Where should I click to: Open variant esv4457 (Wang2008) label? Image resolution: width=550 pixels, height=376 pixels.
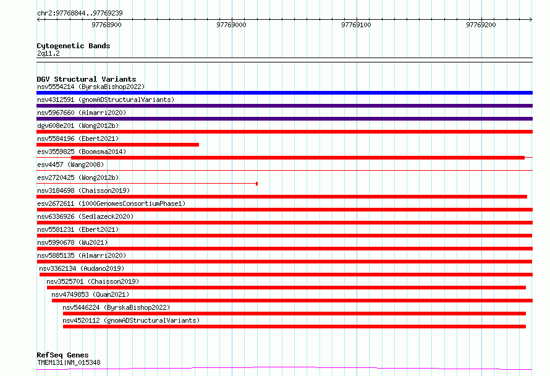coord(70,164)
